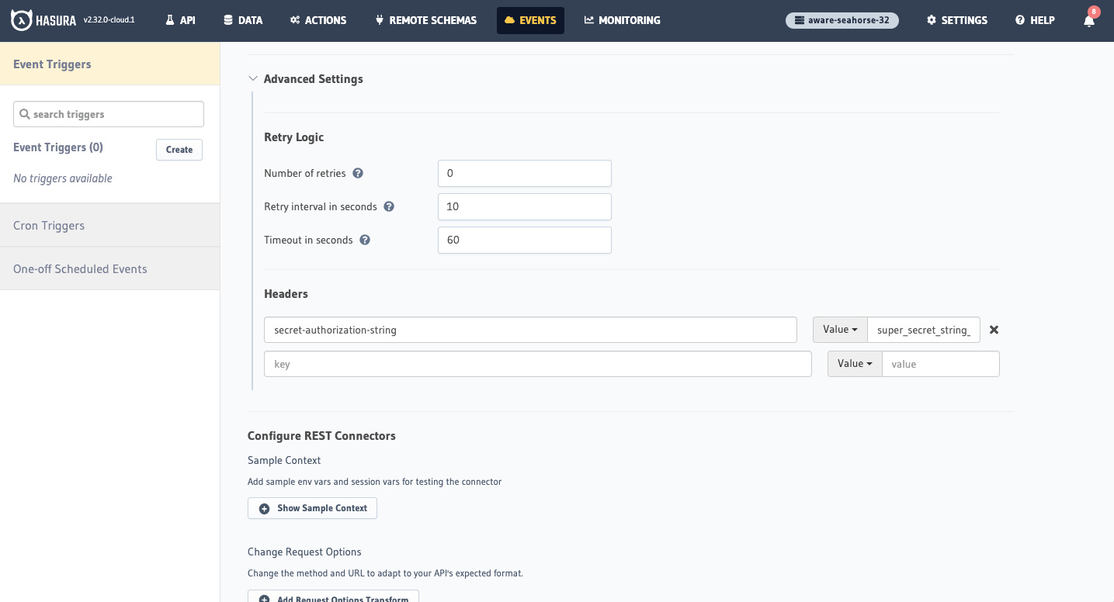Click help icon next to Number of retries
1114x602 pixels.
pyautogui.click(x=358, y=173)
